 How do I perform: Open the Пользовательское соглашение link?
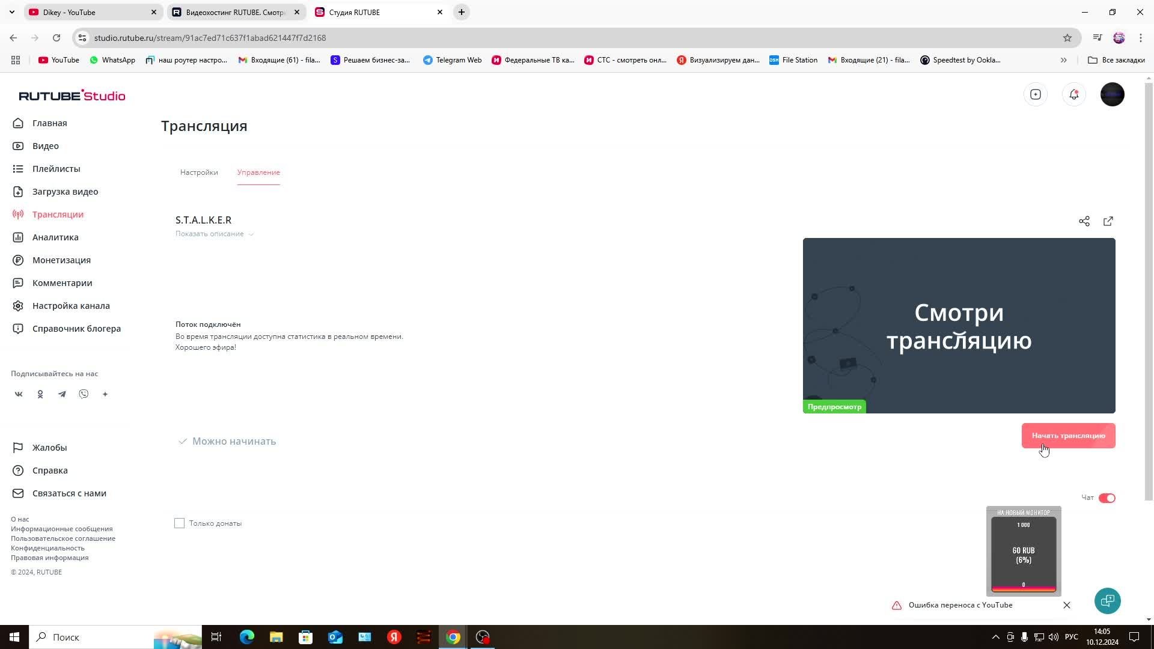63,538
